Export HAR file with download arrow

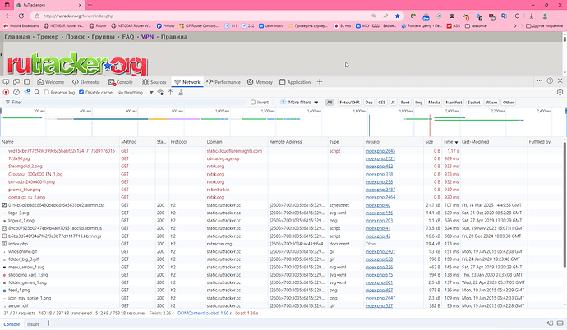181,93
